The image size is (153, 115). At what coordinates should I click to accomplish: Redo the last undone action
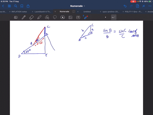click(131, 6)
